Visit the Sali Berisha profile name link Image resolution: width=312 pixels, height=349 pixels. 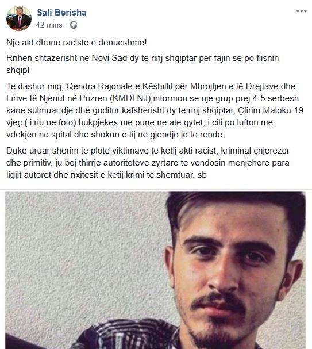click(61, 13)
